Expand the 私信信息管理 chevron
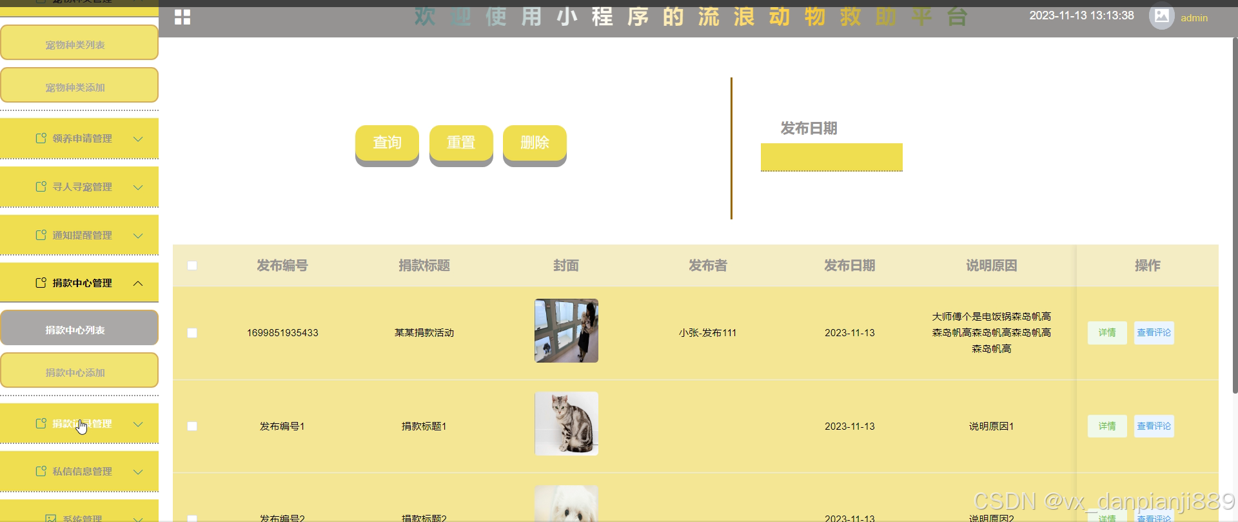The width and height of the screenshot is (1238, 522). tap(138, 472)
